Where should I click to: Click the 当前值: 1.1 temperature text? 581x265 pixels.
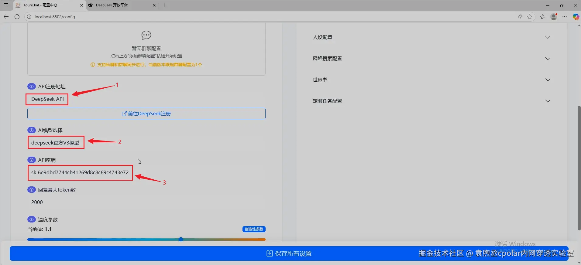(x=40, y=229)
